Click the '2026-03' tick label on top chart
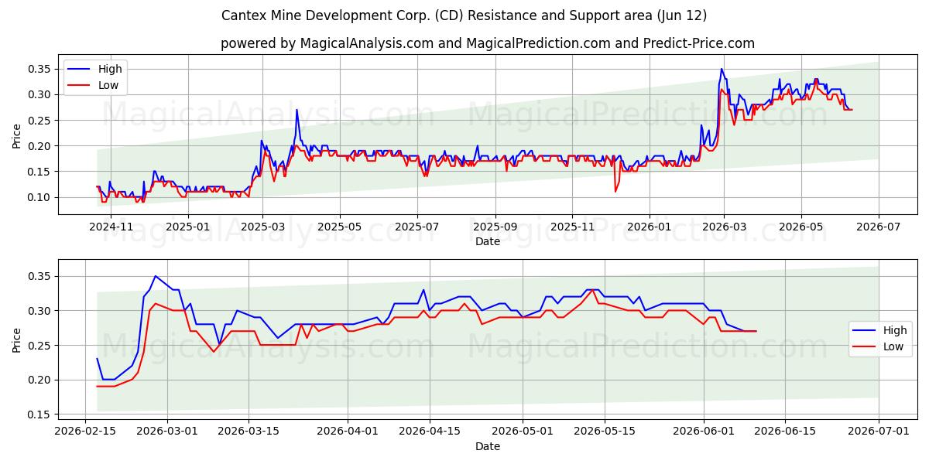 [x=724, y=227]
